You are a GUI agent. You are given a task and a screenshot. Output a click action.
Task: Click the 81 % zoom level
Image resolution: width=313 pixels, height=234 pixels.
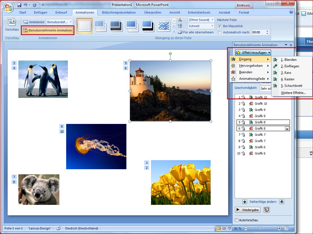click(x=238, y=228)
